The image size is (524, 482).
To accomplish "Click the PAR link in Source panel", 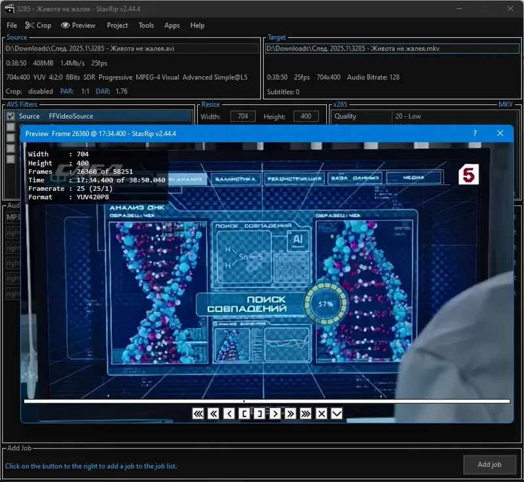I will [67, 91].
